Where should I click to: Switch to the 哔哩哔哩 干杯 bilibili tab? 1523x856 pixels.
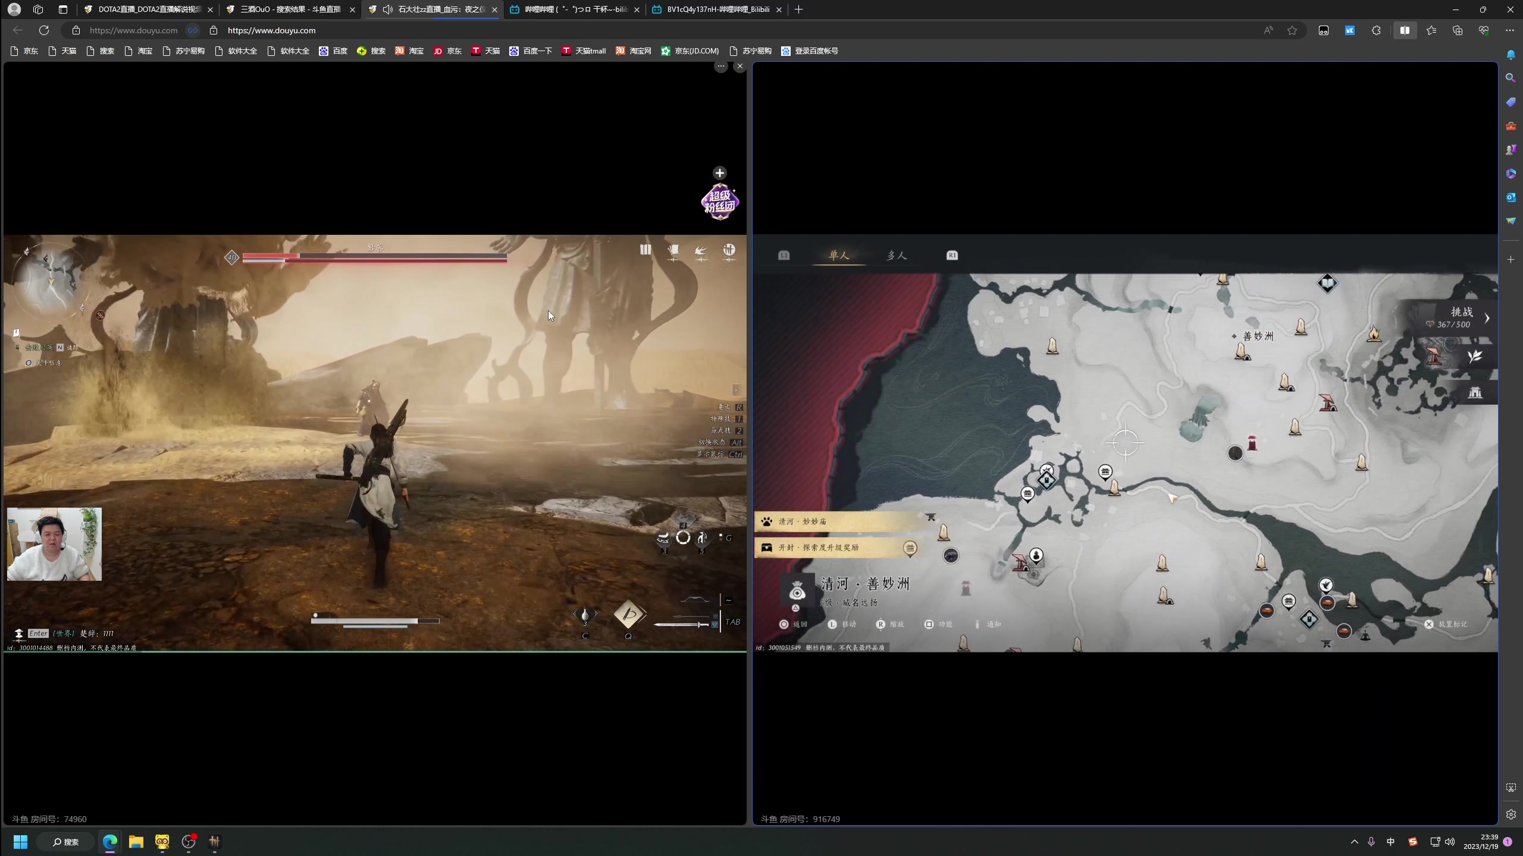point(575,10)
